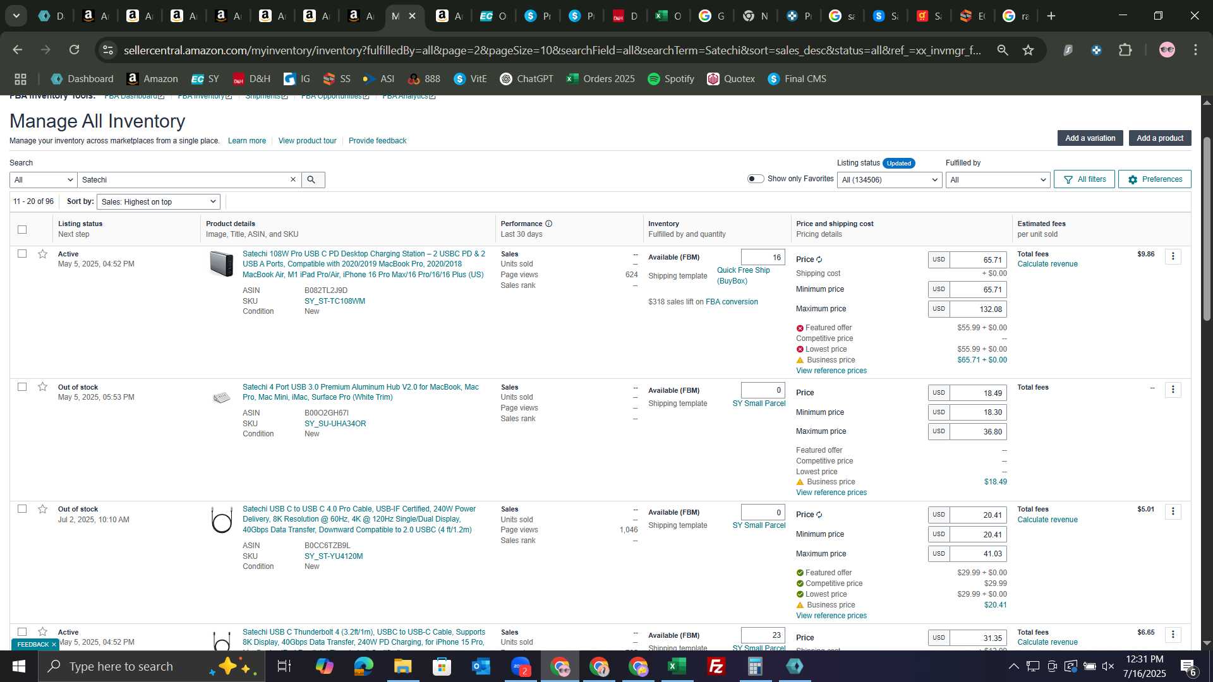Image resolution: width=1213 pixels, height=682 pixels.
Task: Open Preferences settings
Action: pyautogui.click(x=1154, y=179)
